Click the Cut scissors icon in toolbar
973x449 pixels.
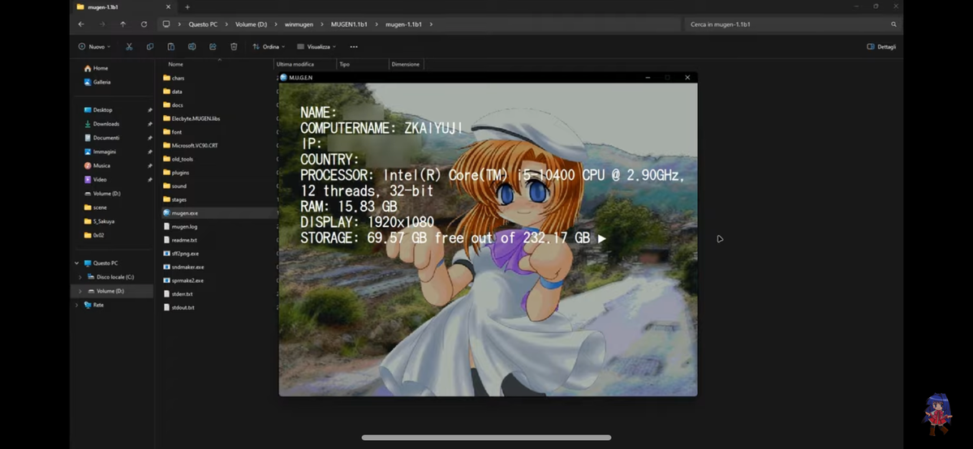[129, 46]
